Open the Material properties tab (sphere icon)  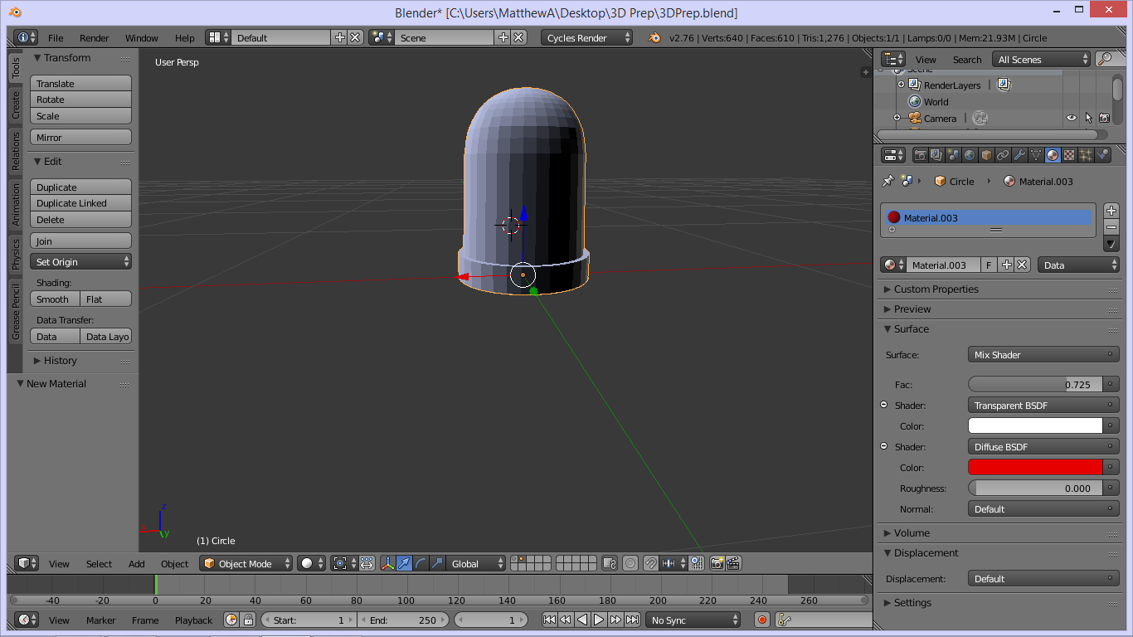1053,155
